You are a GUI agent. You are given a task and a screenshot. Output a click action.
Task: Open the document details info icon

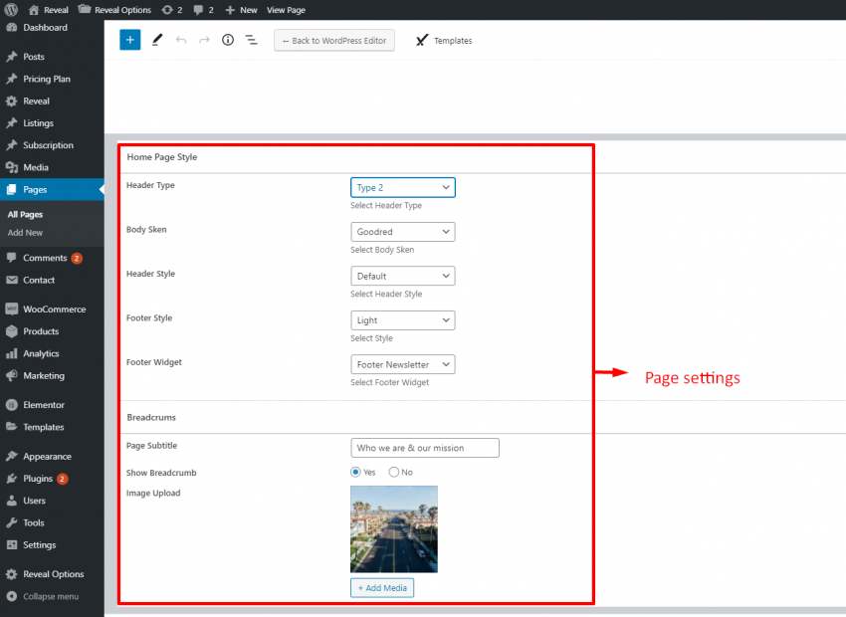(227, 40)
